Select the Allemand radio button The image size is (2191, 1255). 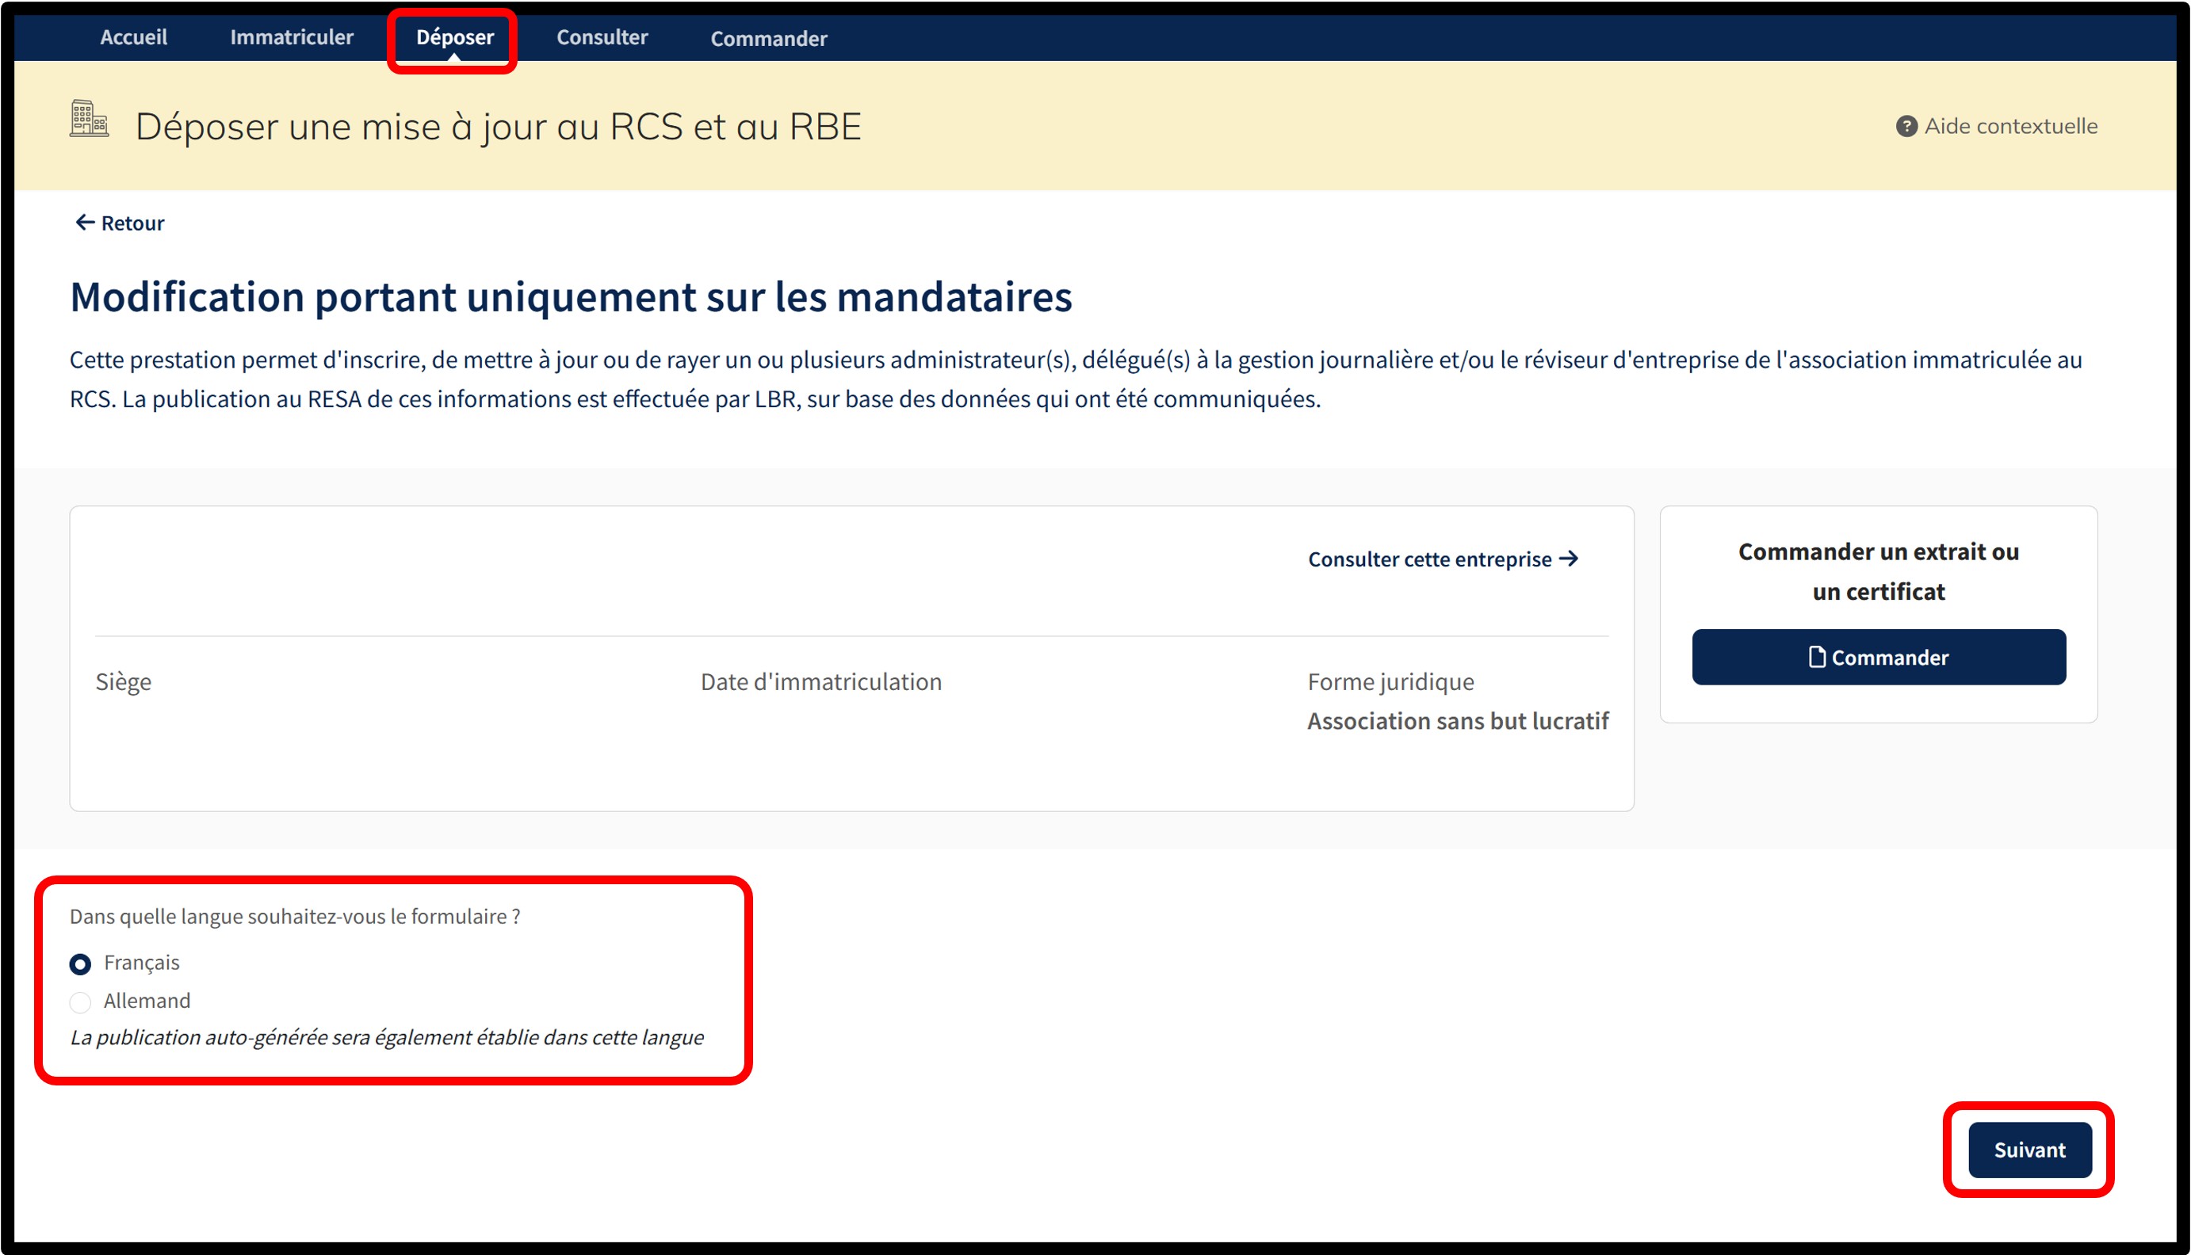(x=80, y=1002)
